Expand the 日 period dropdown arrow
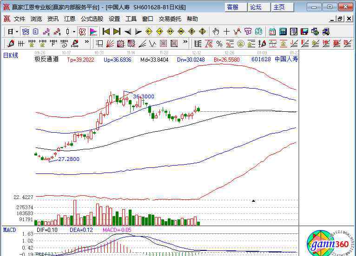This screenshot has height=256, width=356. pyautogui.click(x=17, y=32)
